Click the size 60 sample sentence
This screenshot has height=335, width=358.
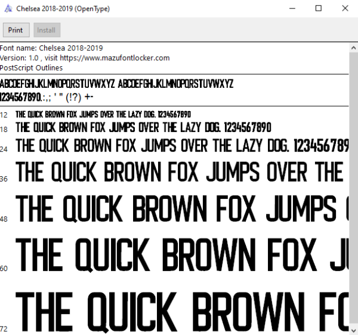tap(182, 255)
